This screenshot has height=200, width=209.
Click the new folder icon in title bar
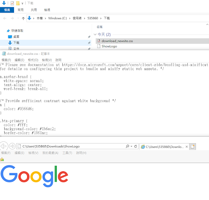tap(18, 3)
